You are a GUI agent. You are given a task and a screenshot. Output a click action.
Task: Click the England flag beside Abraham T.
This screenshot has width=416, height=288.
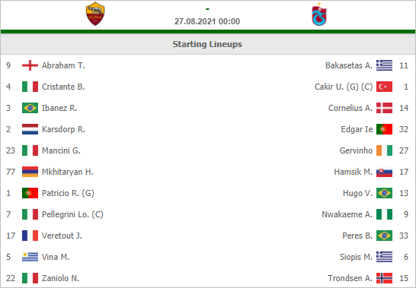tap(30, 65)
